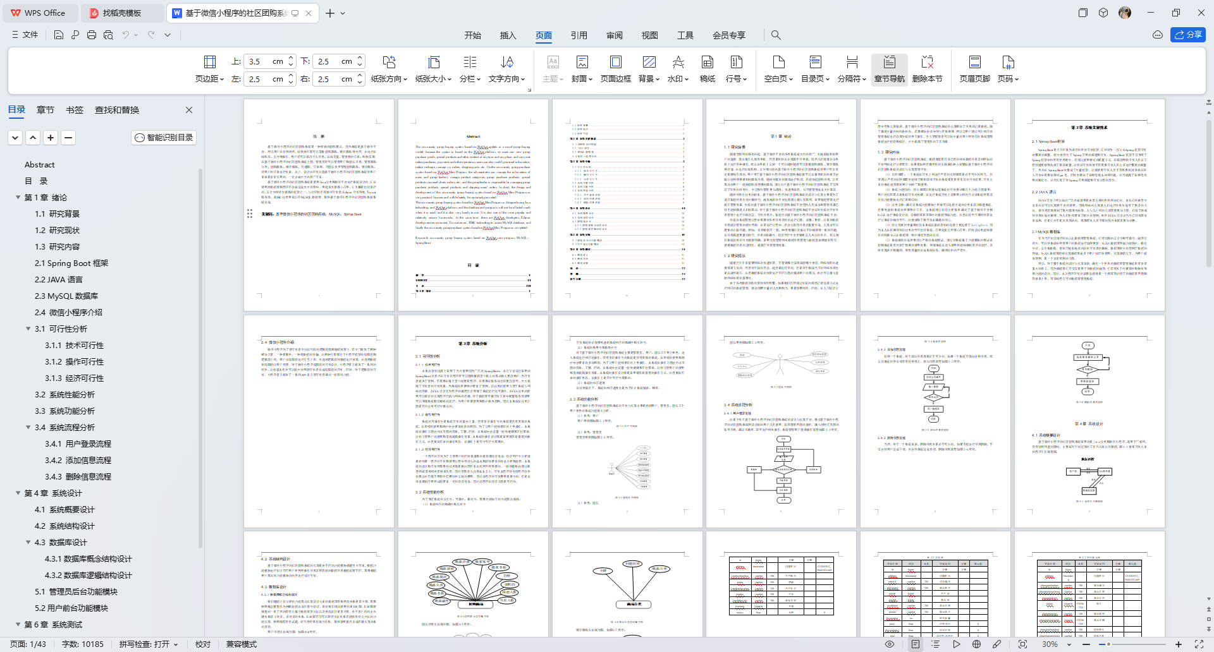Click the save icon in quick toolbar
The image size is (1214, 652).
coord(58,35)
